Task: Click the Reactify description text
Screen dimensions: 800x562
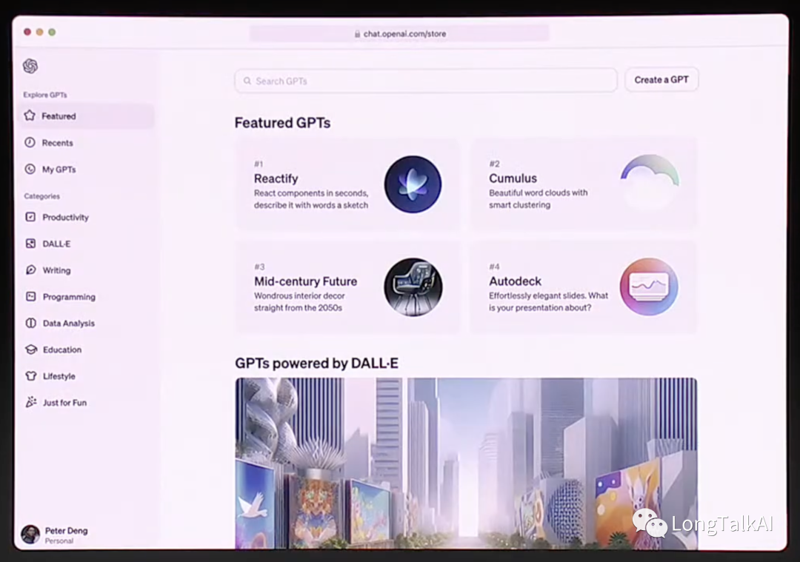Action: (x=311, y=199)
